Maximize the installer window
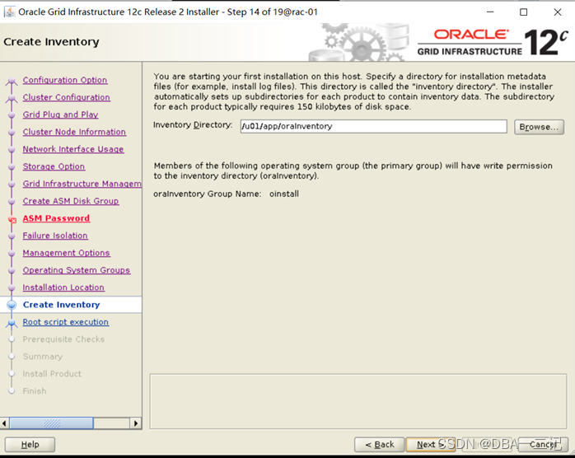Screen dimensions: 575x458 pyautogui.click(x=524, y=12)
